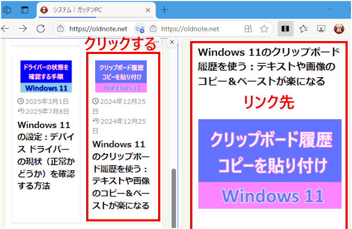Close the システム | ガッテンPC tab

[148, 10]
